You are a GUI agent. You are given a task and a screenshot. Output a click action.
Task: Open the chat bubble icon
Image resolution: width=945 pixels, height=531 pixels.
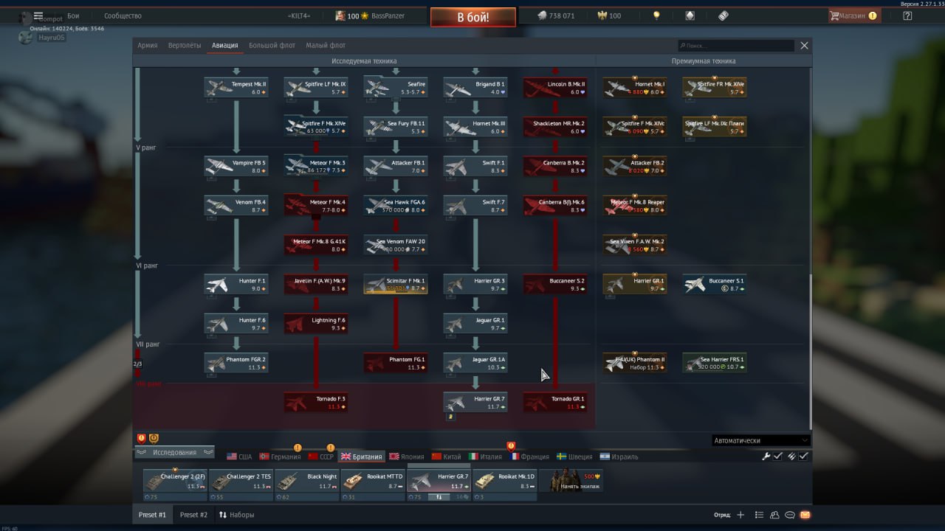pos(790,515)
